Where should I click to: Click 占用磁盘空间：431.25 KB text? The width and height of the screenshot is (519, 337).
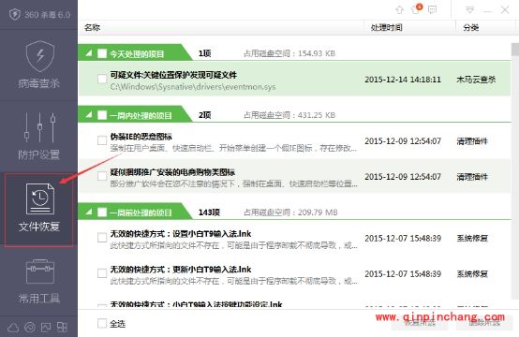289,115
